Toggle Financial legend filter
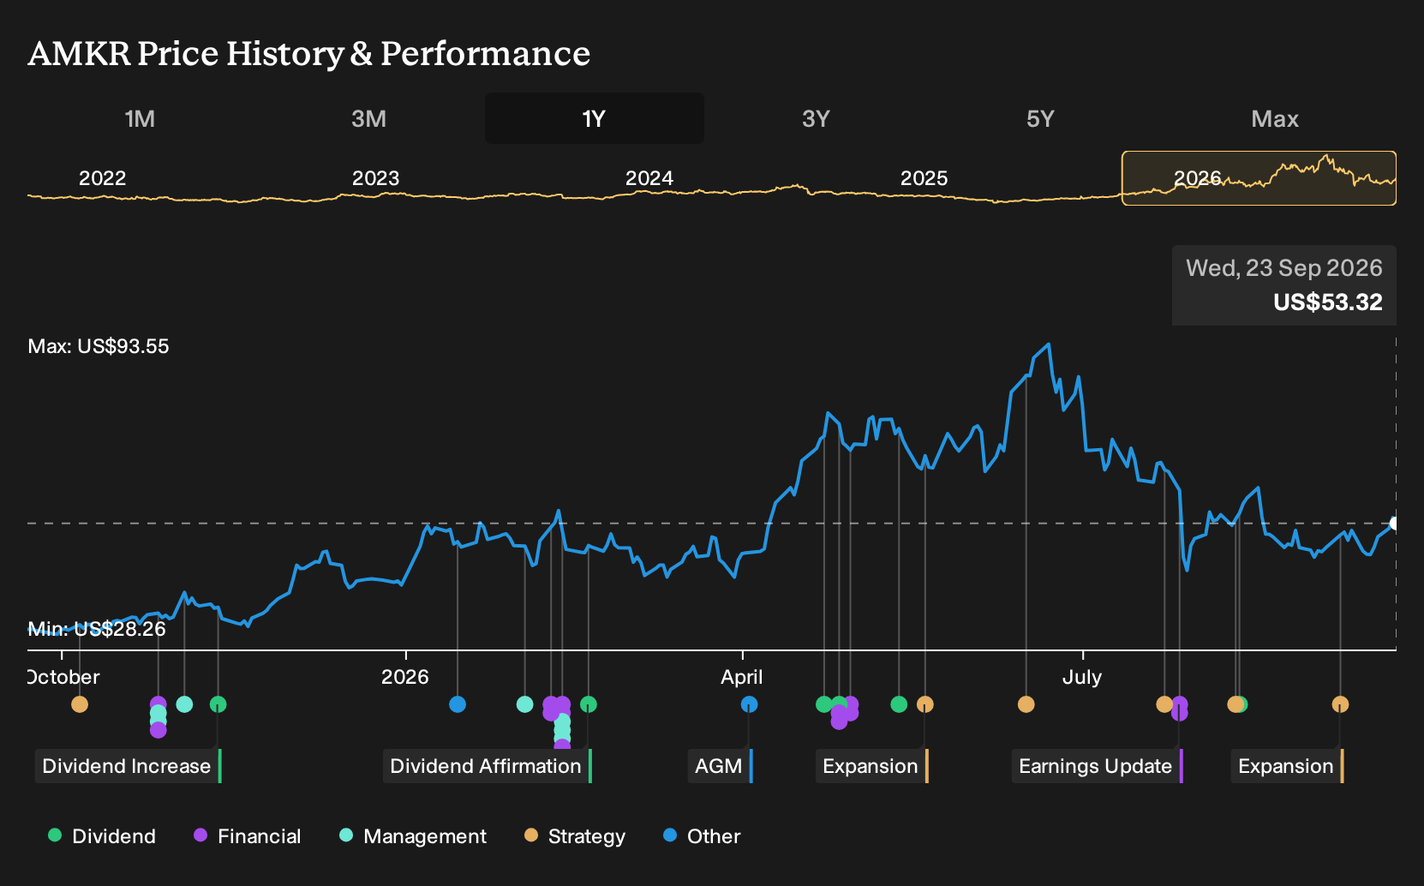The height and width of the screenshot is (886, 1424). point(247,836)
